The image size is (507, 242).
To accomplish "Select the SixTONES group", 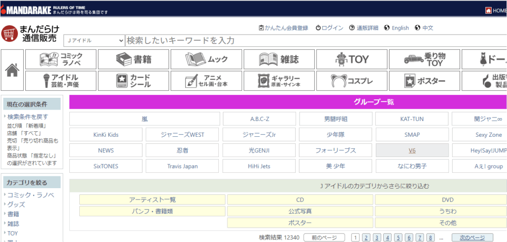I will pyautogui.click(x=106, y=166).
